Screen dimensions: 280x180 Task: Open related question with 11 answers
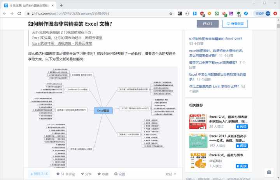[216, 53]
